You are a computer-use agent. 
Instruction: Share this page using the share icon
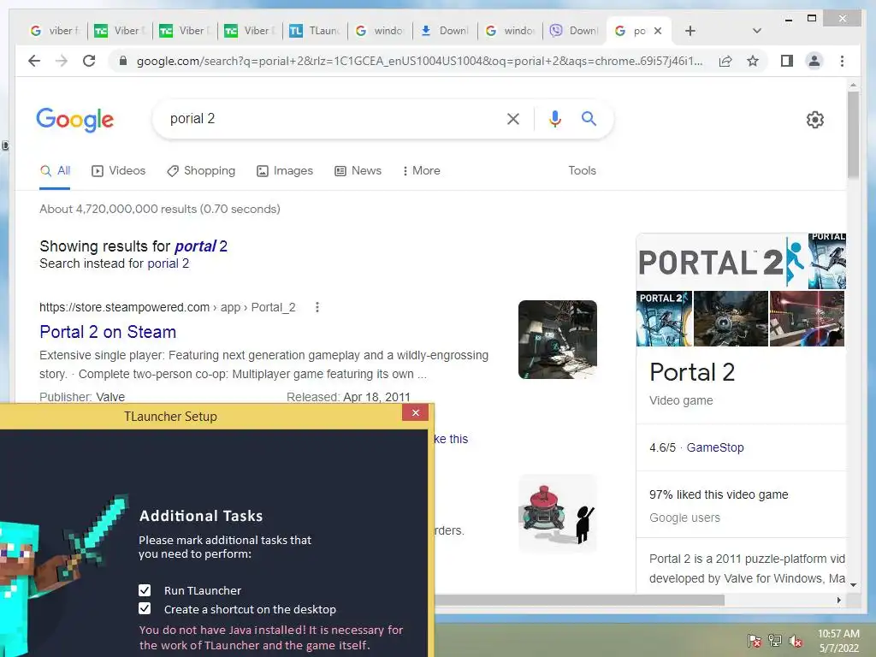[x=725, y=61]
